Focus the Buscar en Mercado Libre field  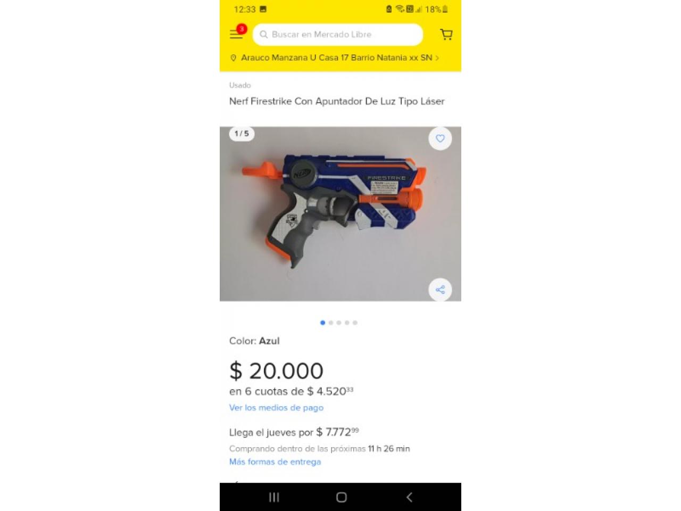[x=337, y=35]
